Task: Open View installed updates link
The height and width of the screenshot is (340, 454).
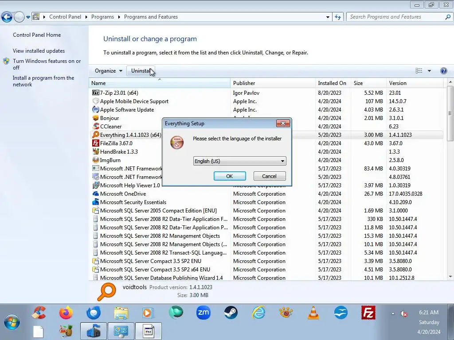Action: click(x=39, y=51)
